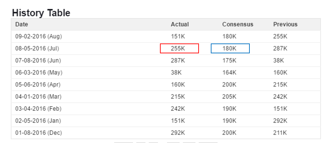Viewport: 324px width, 143px height.
Task: Click the Consensus column header
Action: pos(238,24)
